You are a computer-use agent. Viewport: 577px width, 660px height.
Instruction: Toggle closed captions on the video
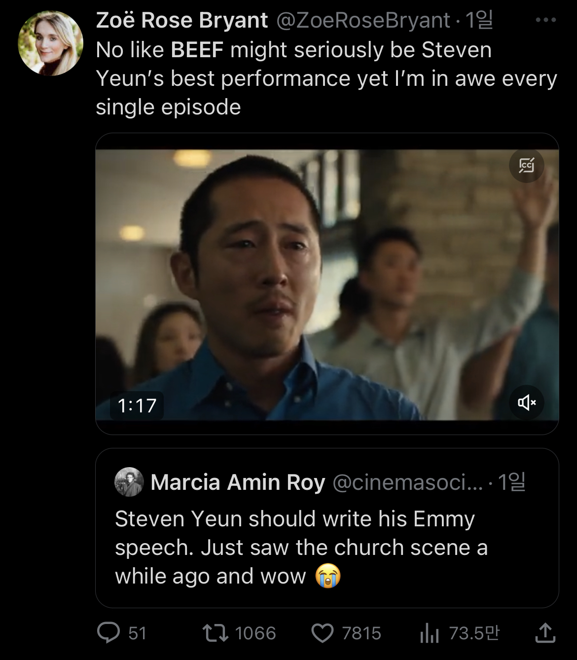click(526, 165)
